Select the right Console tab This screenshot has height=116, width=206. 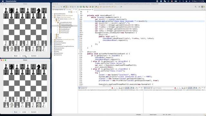(x=148, y=88)
